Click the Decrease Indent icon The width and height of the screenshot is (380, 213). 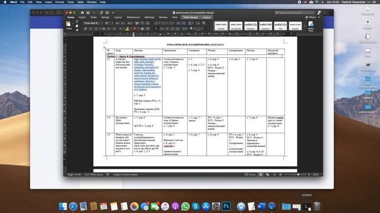(178, 23)
